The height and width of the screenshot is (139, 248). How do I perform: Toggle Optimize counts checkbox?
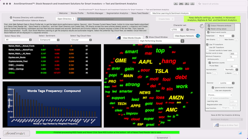[x=210, y=63]
